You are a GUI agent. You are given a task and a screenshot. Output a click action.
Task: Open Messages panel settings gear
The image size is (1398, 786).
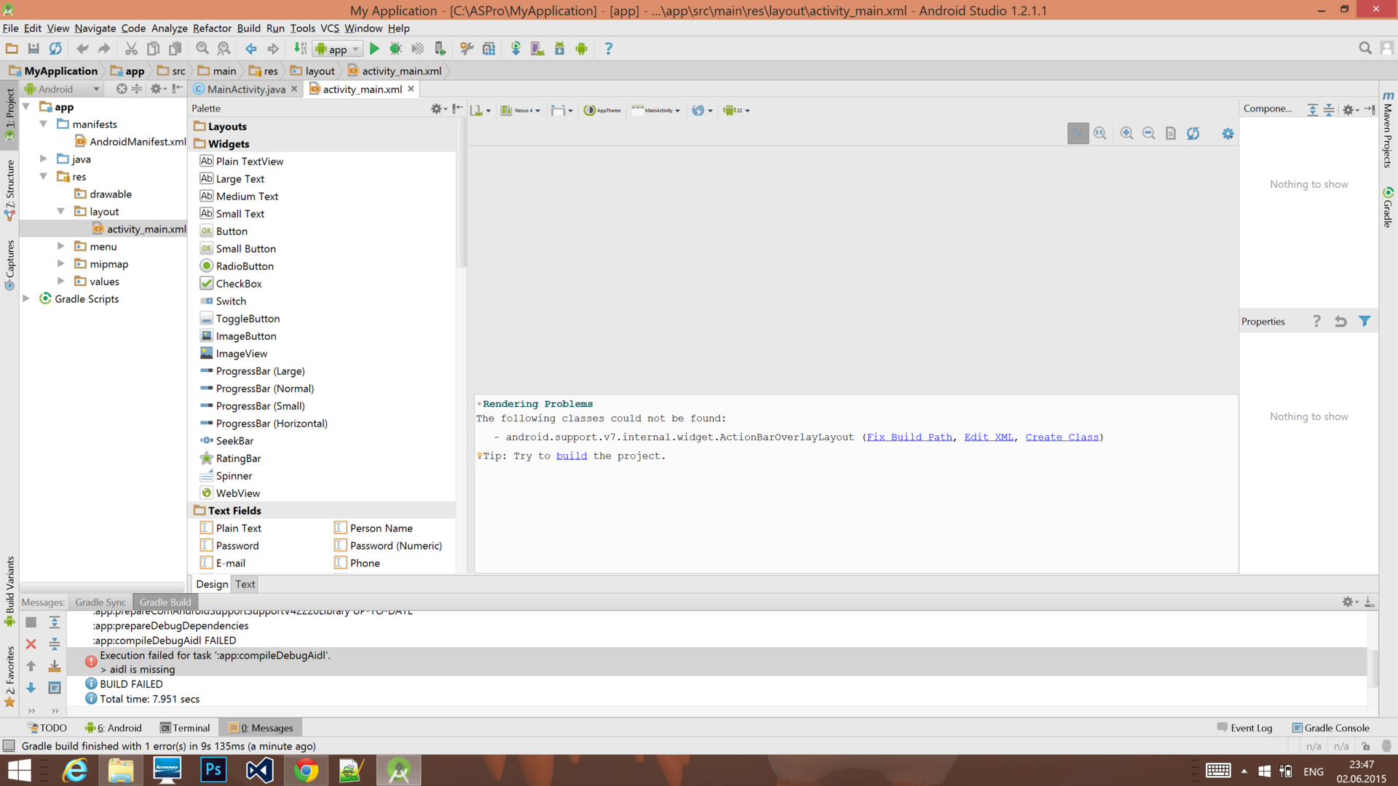click(1350, 602)
